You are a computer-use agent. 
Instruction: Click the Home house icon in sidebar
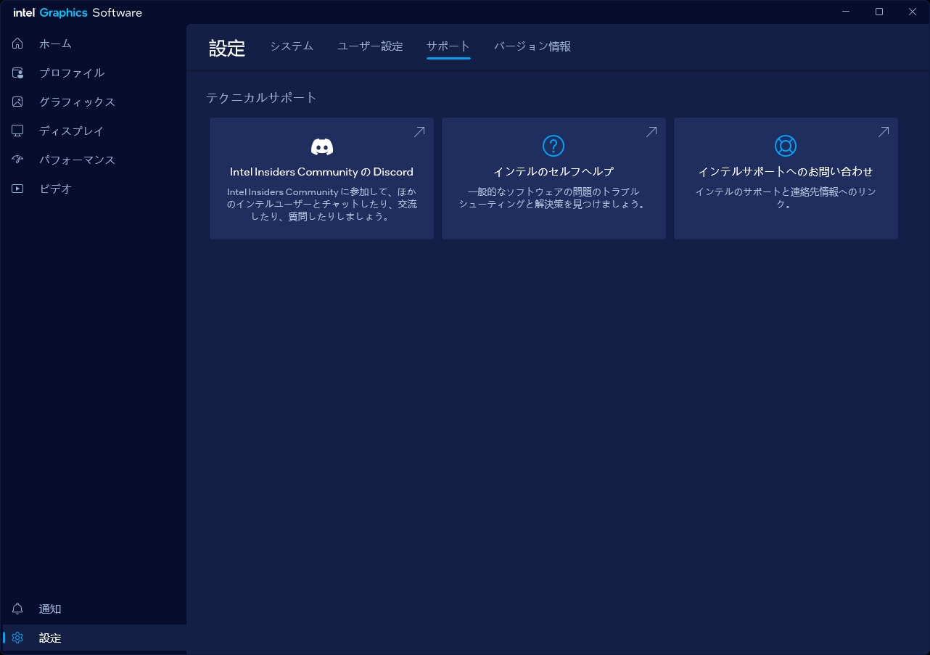[18, 44]
